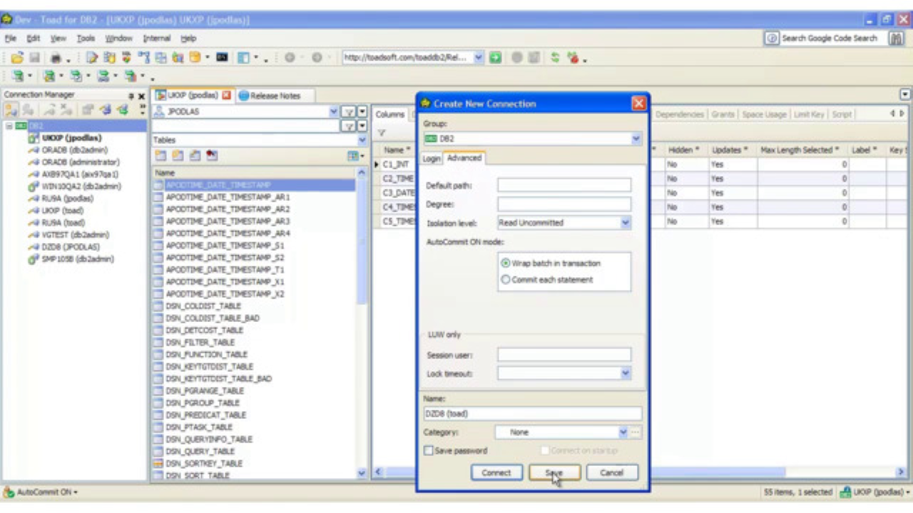Open the Isolation level dropdown
Viewport: 913px width, 513px height.
tap(626, 222)
